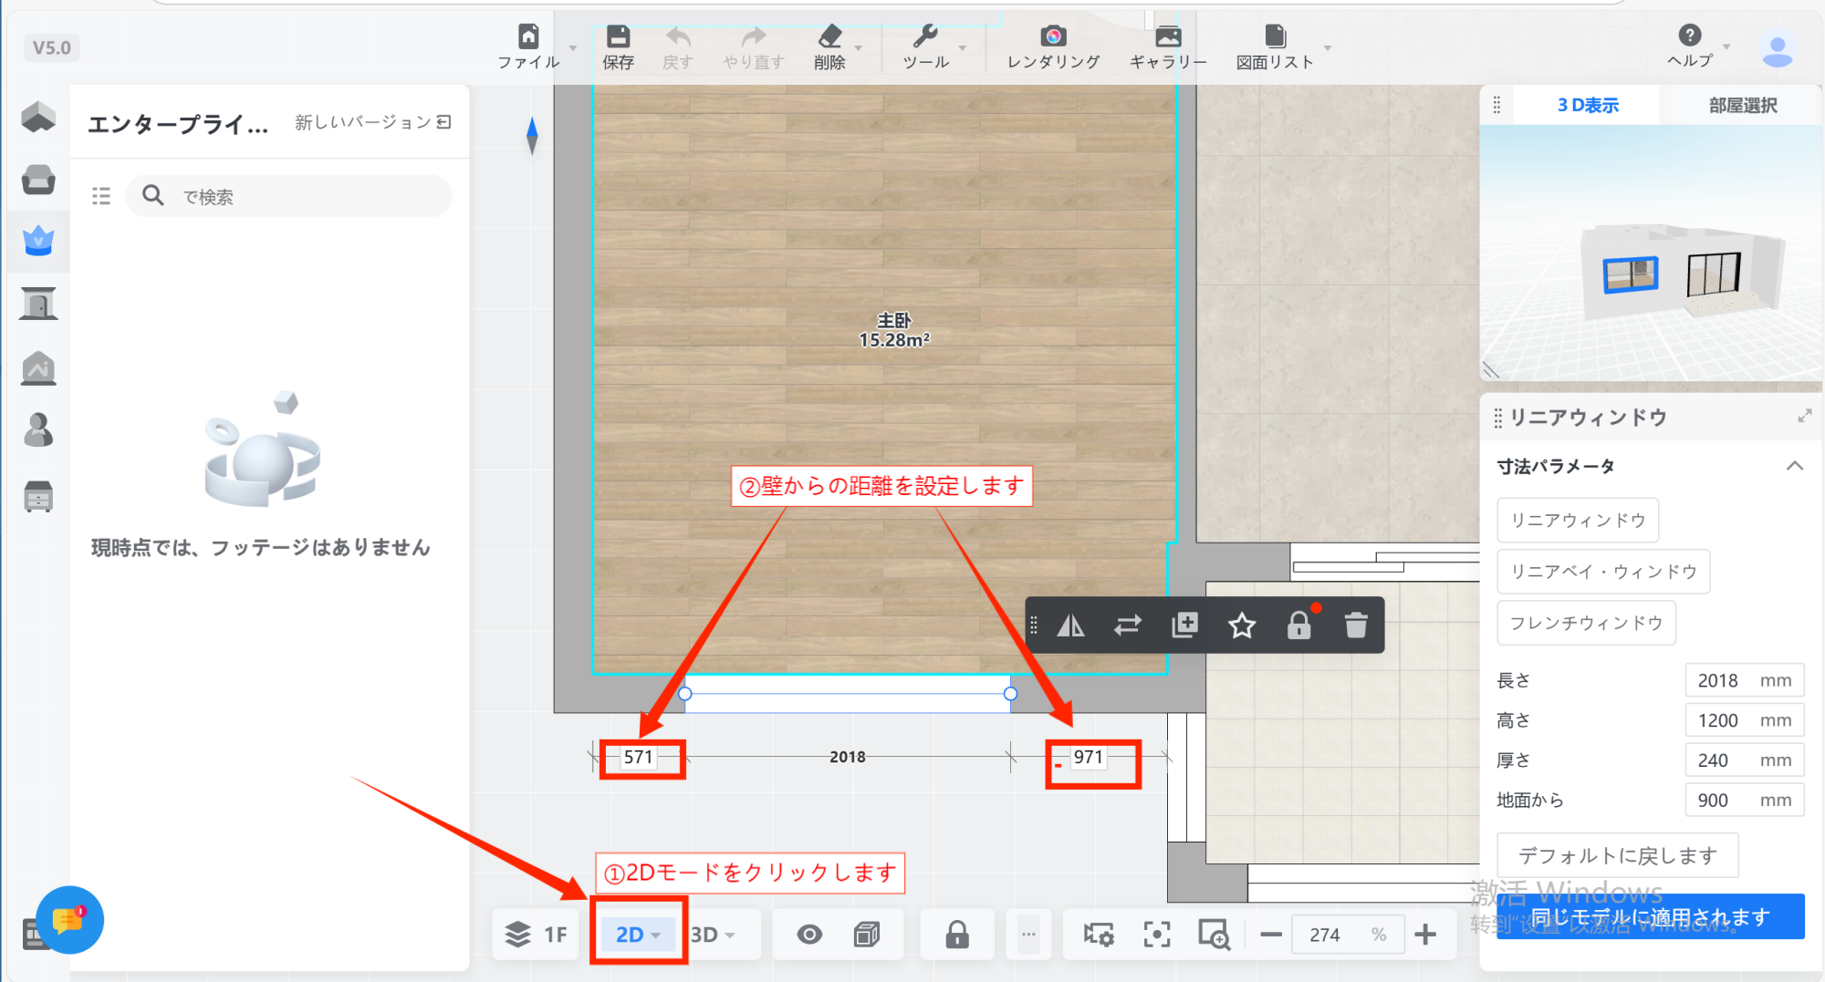Expand the 図面リスト dropdown arrow
The width and height of the screenshot is (1825, 982).
1328,47
